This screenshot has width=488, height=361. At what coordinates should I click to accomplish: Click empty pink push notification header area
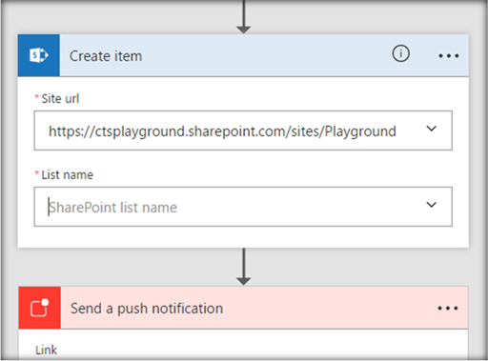[x=329, y=308]
